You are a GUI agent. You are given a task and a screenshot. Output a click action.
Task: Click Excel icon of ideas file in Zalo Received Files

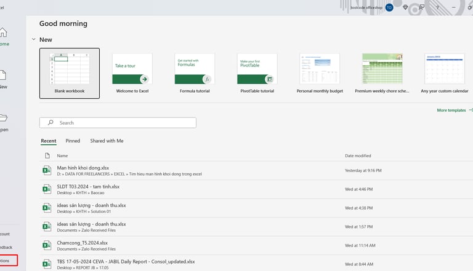47,226
